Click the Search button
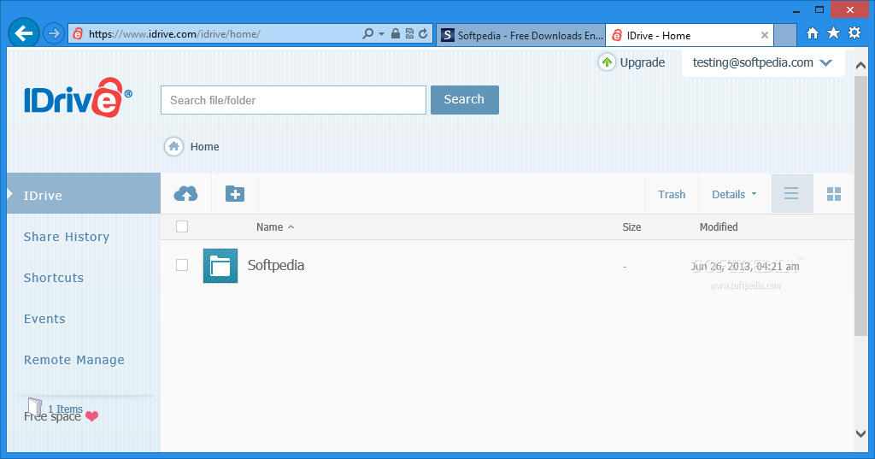Screen dimensions: 875x459 465,100
